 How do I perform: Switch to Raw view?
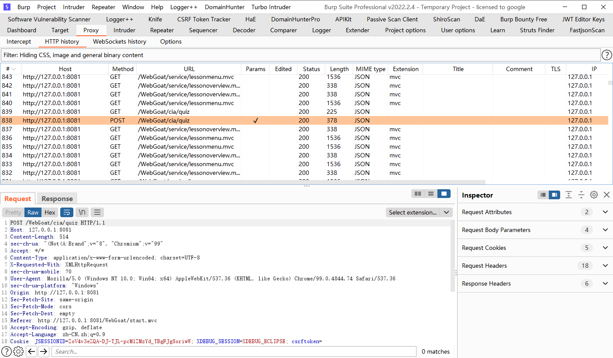coord(33,212)
